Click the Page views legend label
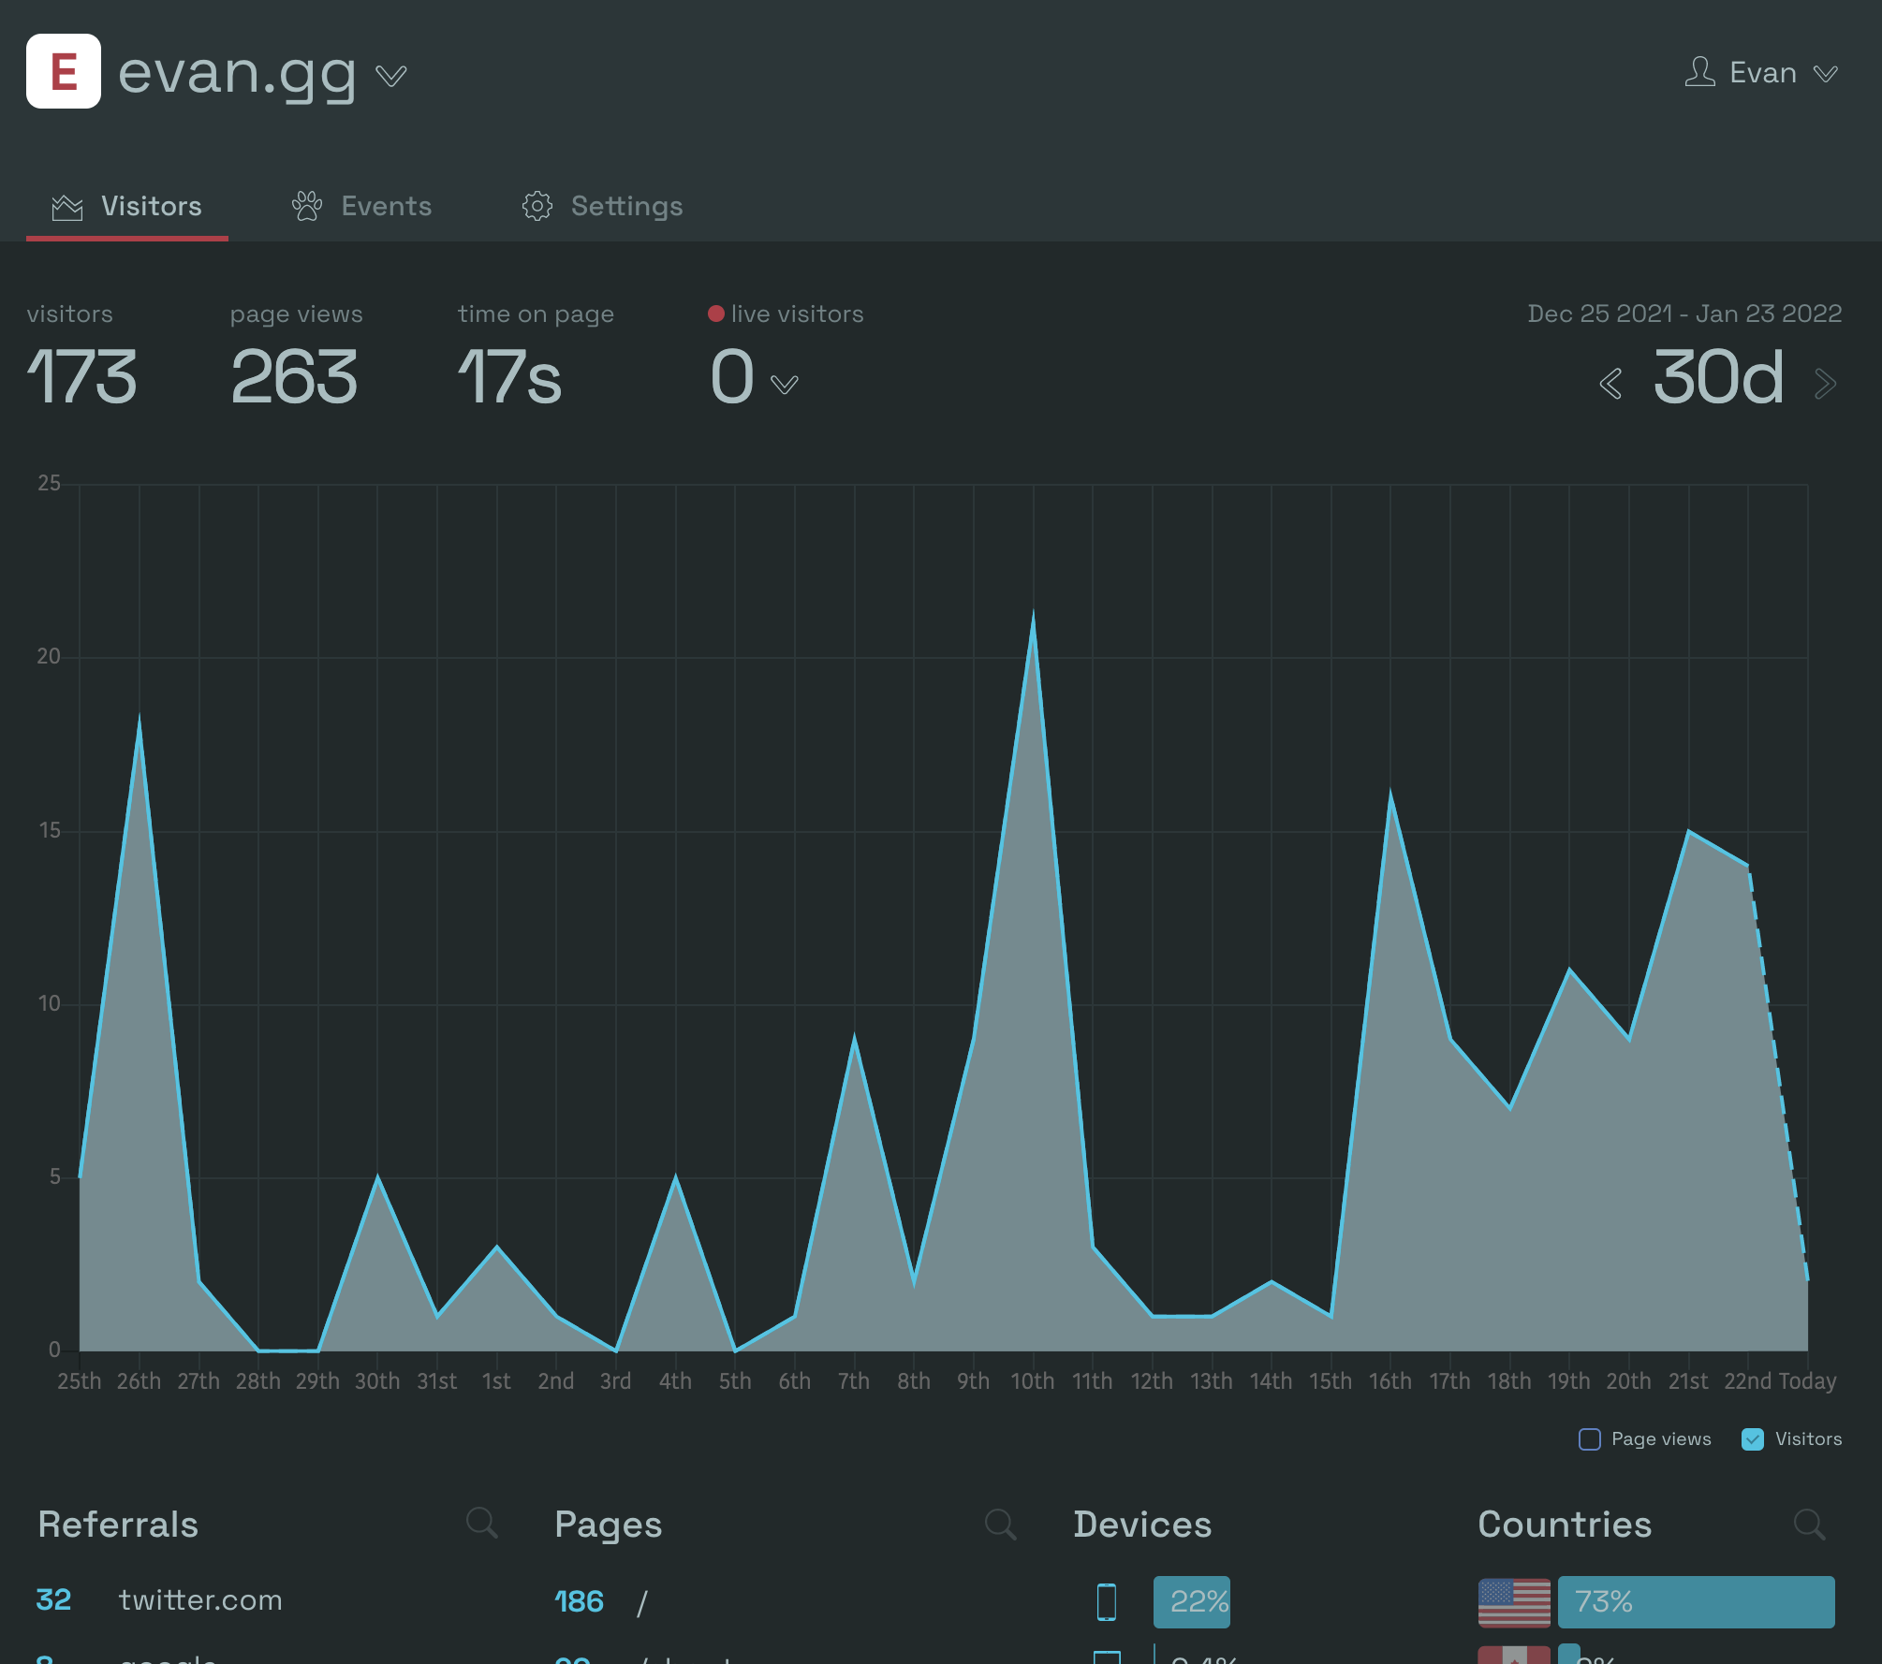Screen dimensions: 1882x1664 1661,1439
